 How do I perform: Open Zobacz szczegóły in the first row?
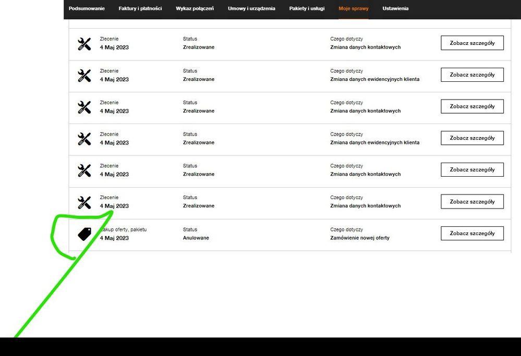coord(472,43)
